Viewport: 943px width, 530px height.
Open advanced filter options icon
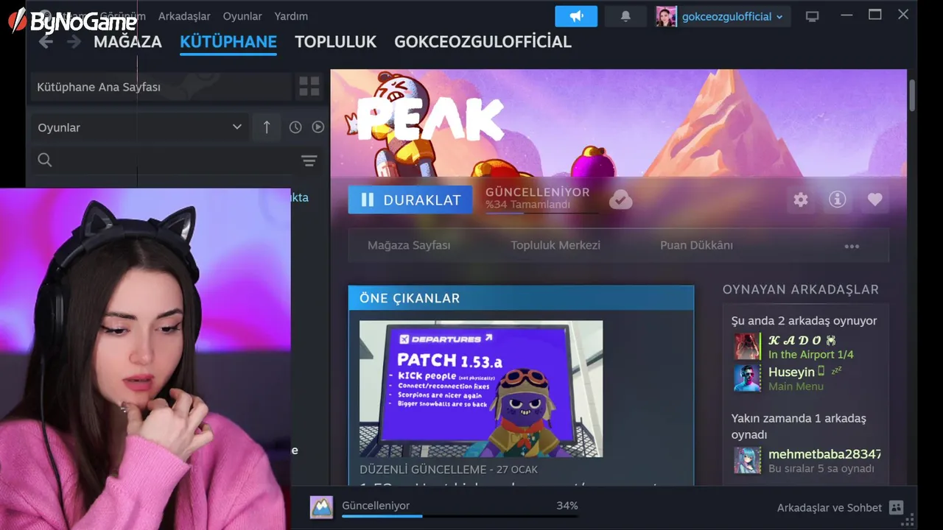[309, 160]
